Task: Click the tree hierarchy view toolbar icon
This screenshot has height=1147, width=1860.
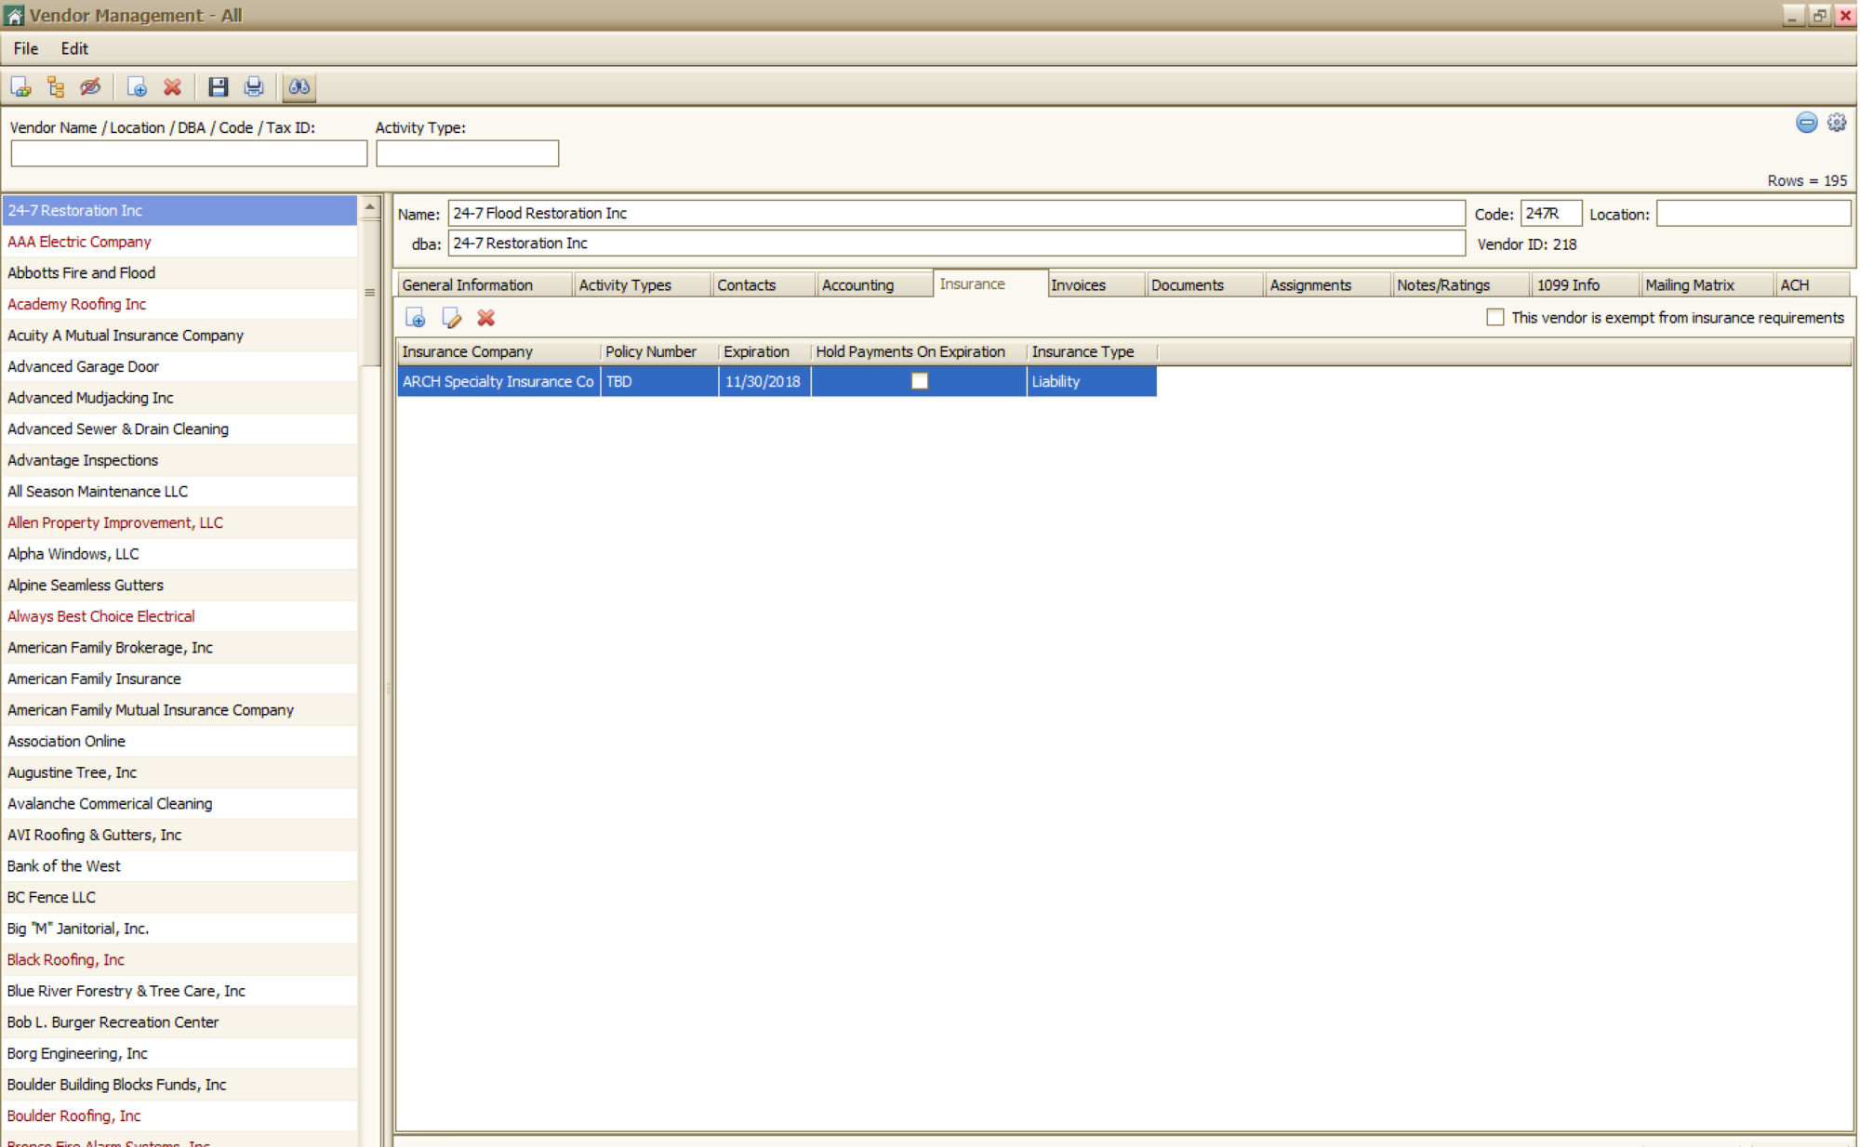Action: point(56,87)
